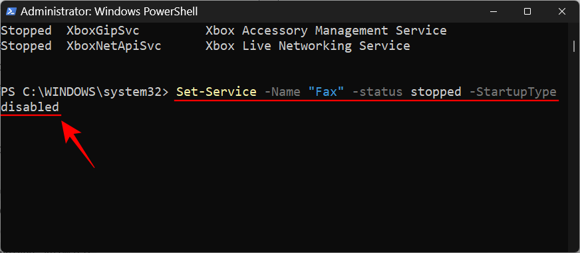
Task: Click the vertical scrollbar thumb
Action: (x=574, y=47)
